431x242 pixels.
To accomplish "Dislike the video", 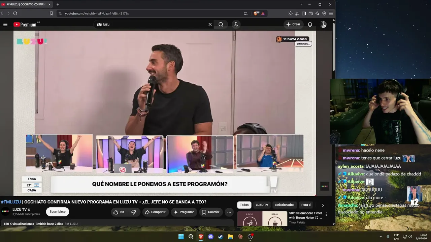I will tap(134, 212).
